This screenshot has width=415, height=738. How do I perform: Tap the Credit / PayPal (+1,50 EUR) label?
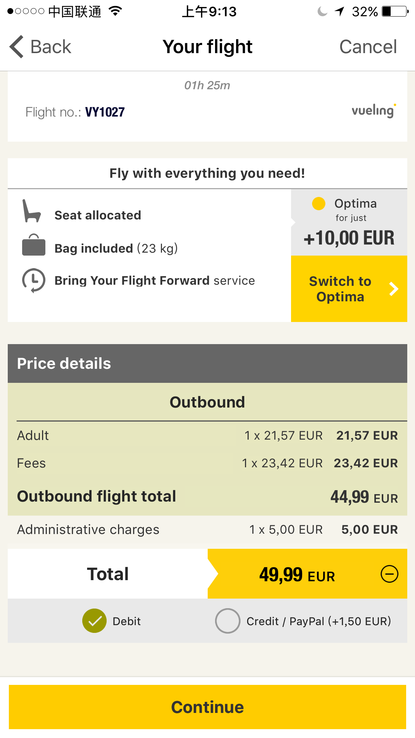(318, 621)
